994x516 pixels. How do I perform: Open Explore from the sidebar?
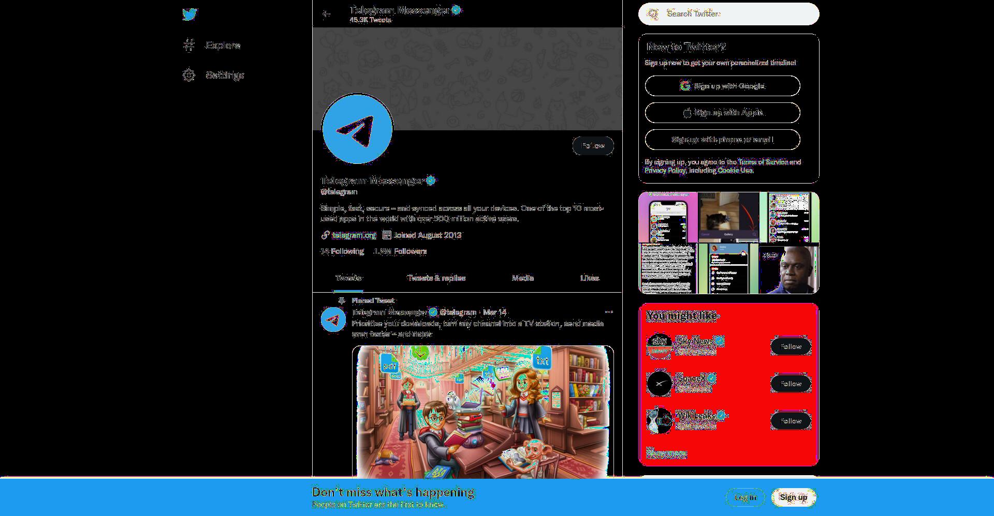(212, 45)
